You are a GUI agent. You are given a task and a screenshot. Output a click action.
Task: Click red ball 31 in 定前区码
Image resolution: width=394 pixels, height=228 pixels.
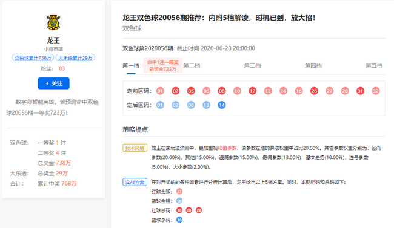[360, 91]
